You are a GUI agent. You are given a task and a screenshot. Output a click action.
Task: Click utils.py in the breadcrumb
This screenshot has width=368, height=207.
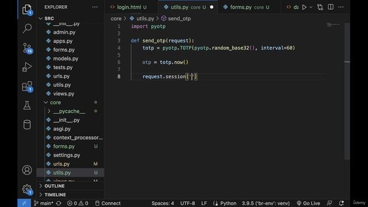pos(145,18)
